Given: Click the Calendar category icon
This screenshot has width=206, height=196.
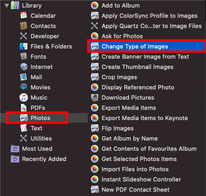Looking at the screenshot, I should 24,16.
